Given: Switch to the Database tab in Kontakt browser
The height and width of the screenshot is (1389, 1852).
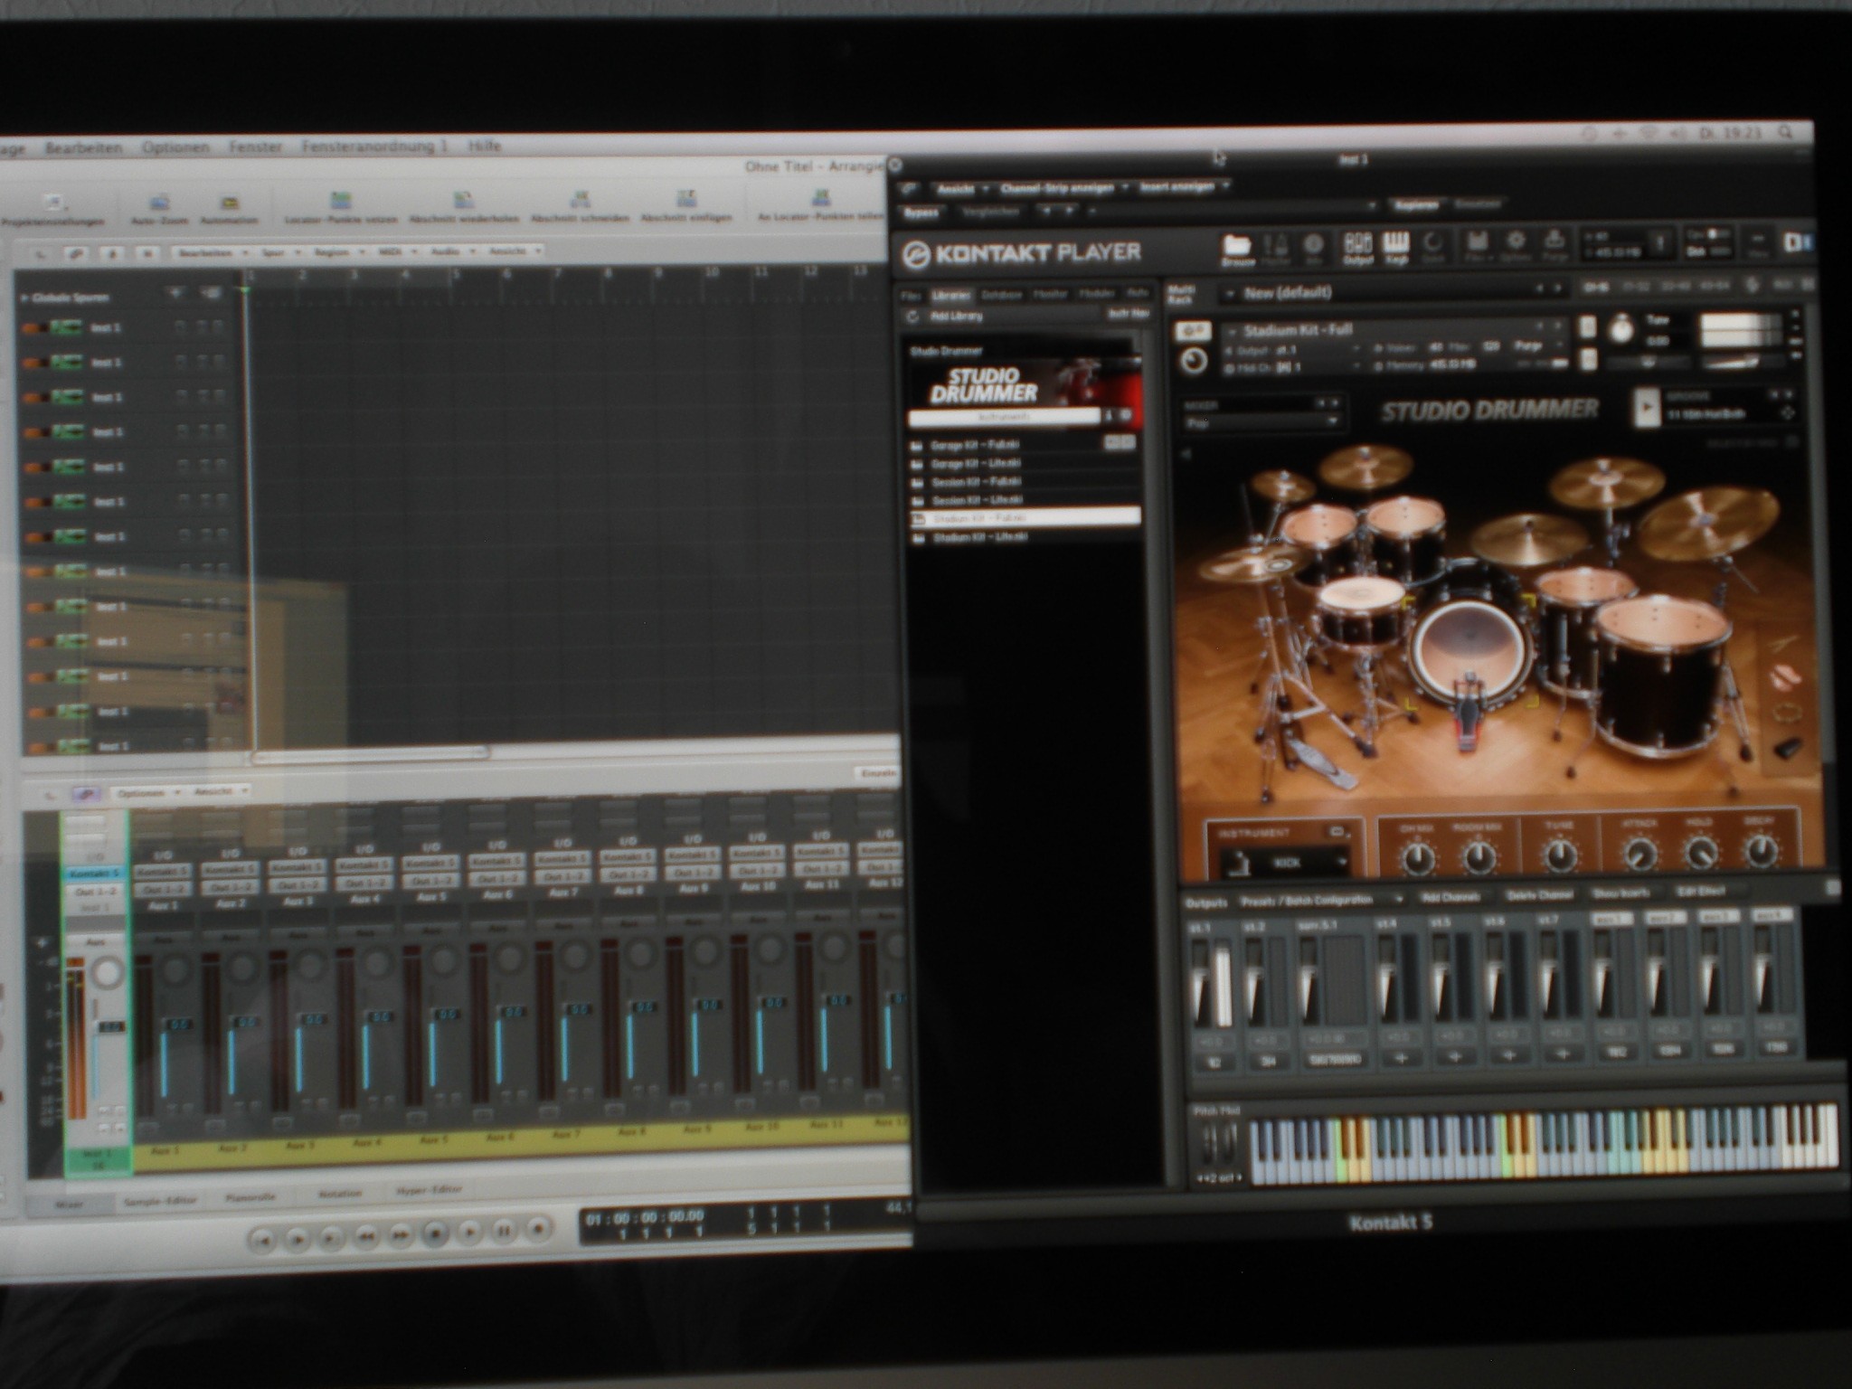Looking at the screenshot, I should (x=1001, y=295).
